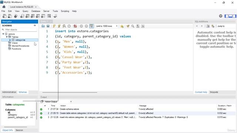Create a new table from main toolbar
Image resolution: width=237 pixels, height=133 pixels.
27,16
